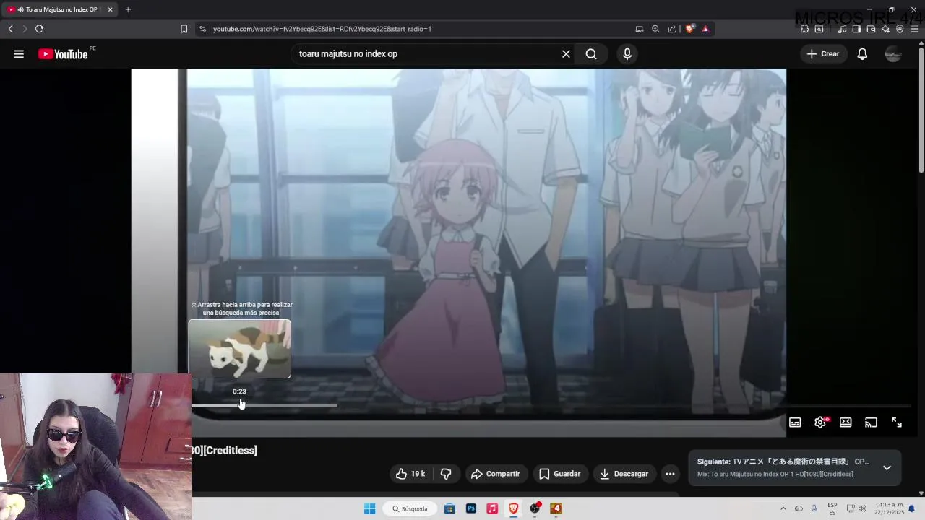Open the Brave Rewards triangle icon

click(x=705, y=29)
